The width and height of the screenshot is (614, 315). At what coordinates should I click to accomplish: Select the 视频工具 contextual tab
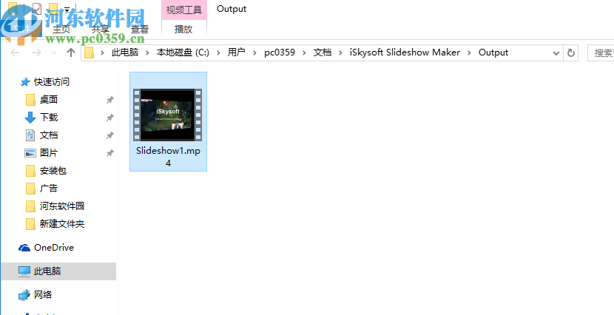tap(184, 10)
